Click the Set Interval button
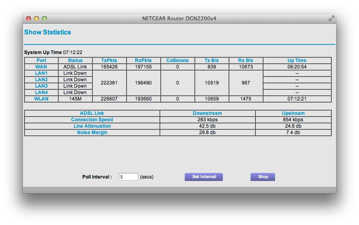This screenshot has height=225, width=359. [x=204, y=177]
